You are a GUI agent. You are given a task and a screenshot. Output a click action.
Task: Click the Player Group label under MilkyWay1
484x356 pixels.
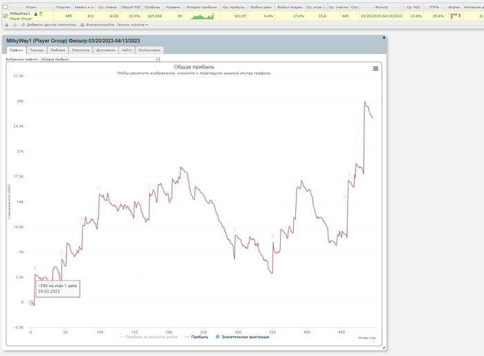[x=21, y=19]
